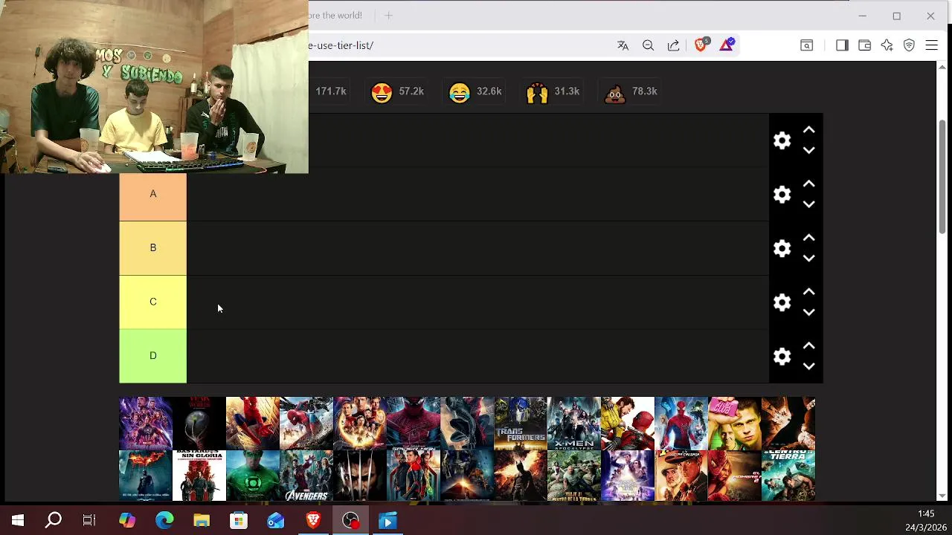Move the D tier row up

point(809,346)
